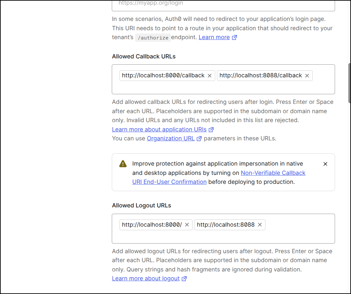Viewport: 351px width, 294px height.
Task: Focus the Allowed Callback URLs input box
Action: coord(223,79)
